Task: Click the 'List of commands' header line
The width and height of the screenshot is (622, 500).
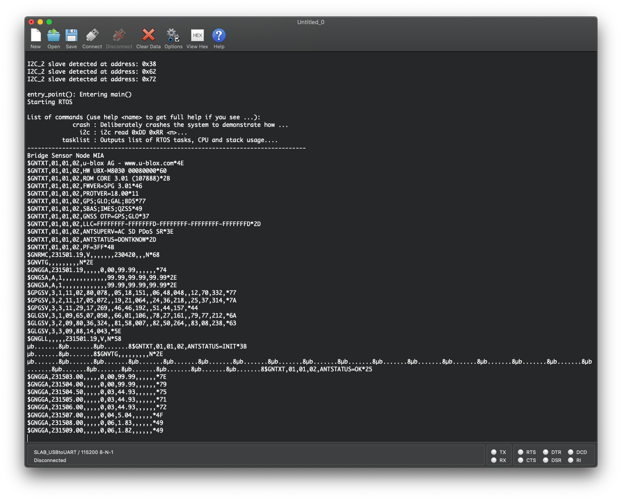Action: tap(144, 117)
